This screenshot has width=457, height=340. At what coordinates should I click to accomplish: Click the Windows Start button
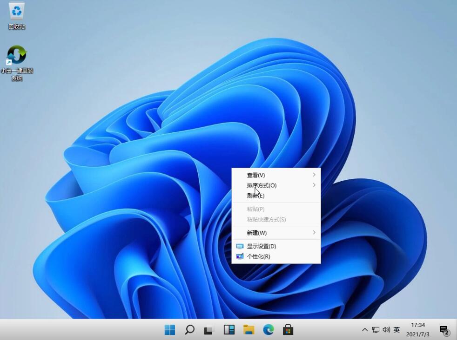[x=169, y=330]
